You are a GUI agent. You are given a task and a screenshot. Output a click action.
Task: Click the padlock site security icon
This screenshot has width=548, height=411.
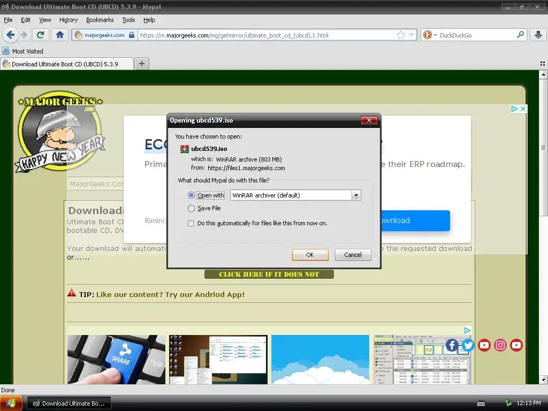click(x=132, y=35)
